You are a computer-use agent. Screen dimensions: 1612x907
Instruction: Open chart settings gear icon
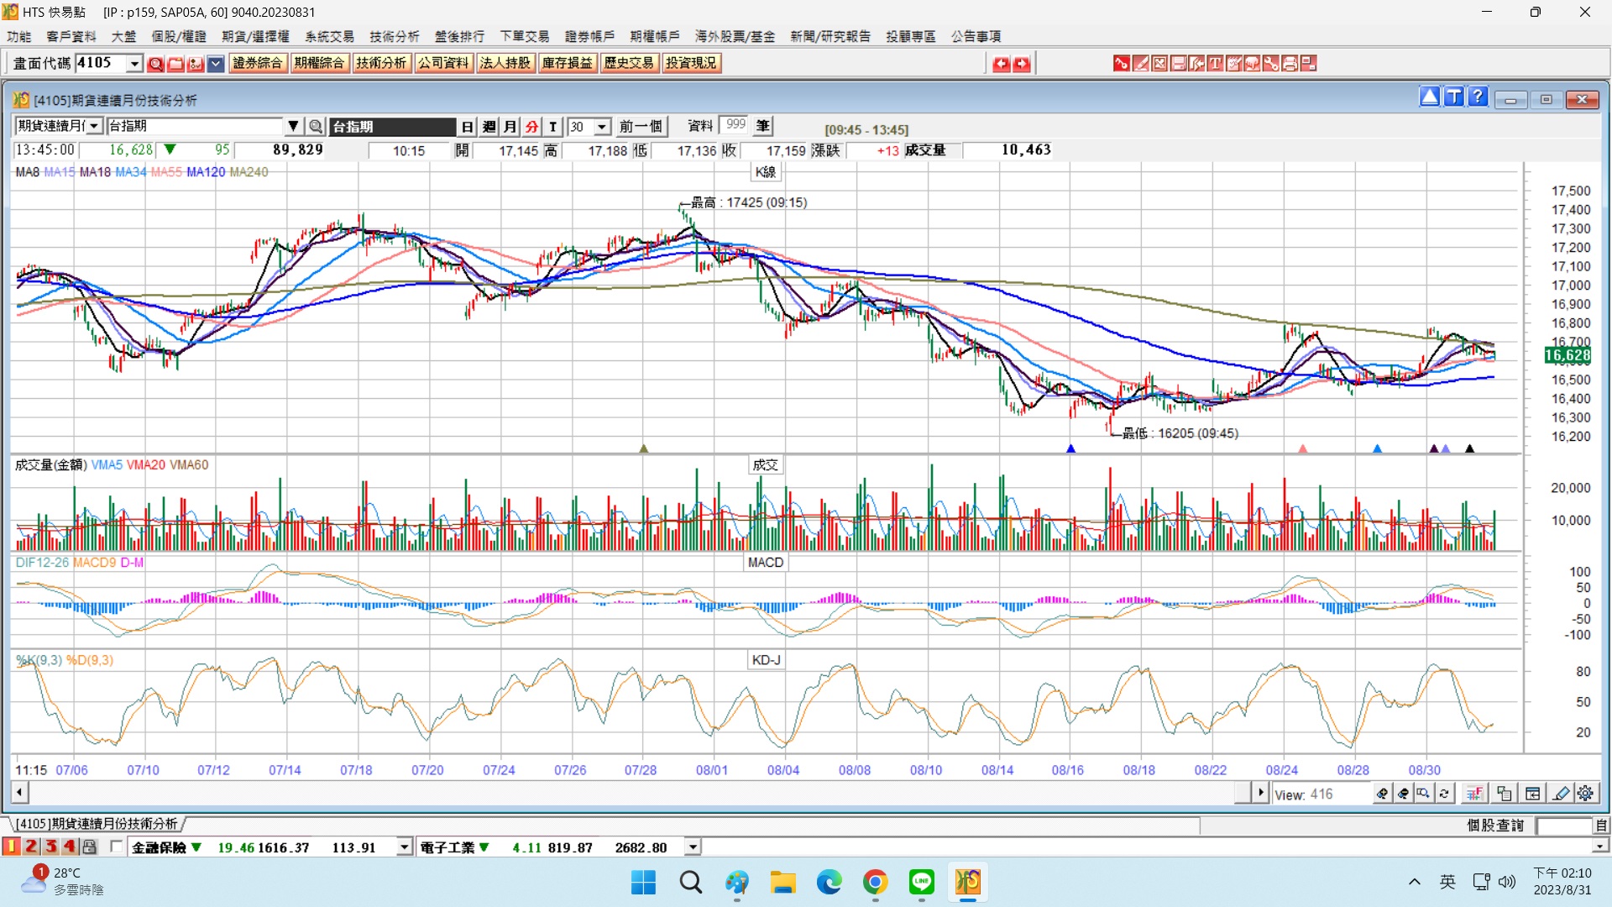(x=1585, y=794)
